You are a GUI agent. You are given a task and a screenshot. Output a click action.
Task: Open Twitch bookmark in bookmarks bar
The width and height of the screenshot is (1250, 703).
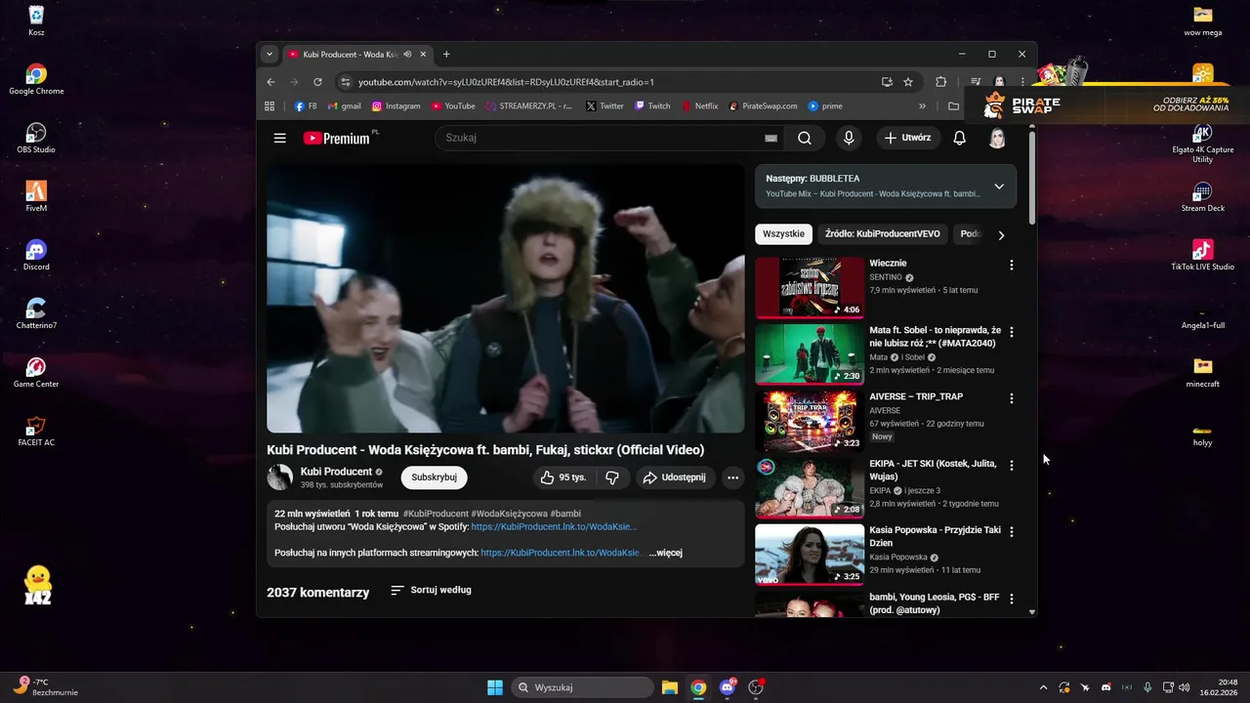(x=652, y=106)
